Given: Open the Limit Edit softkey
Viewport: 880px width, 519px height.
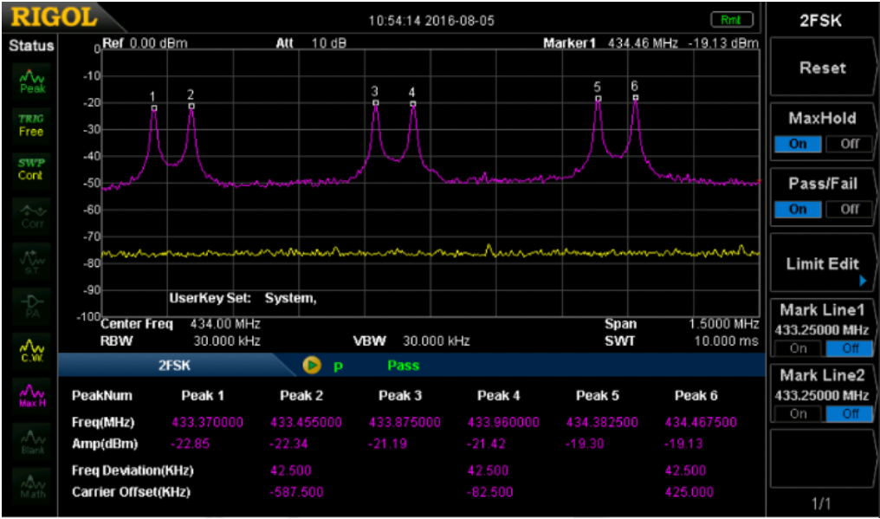Looking at the screenshot, I should [823, 264].
